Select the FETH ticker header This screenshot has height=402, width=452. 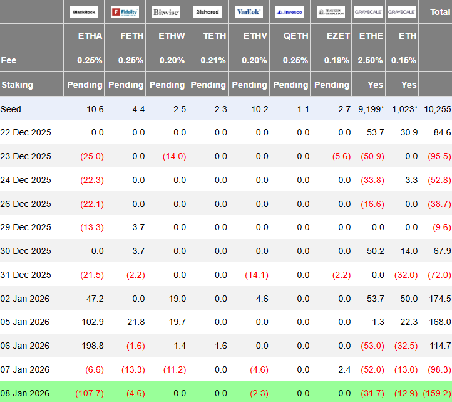tap(132, 36)
